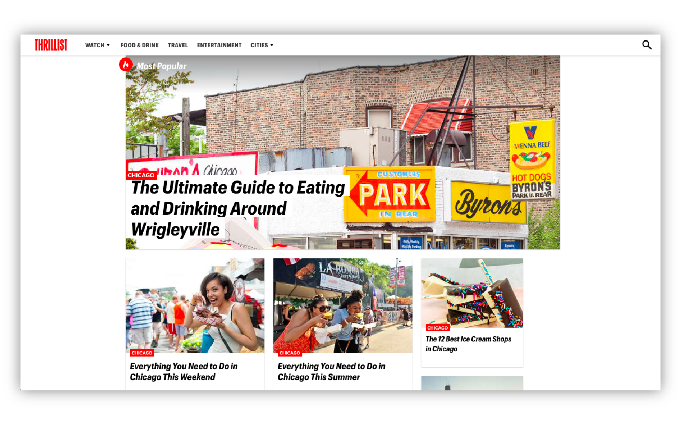Open the Travel menu item
Viewport: 681px width, 425px height.
tap(178, 45)
